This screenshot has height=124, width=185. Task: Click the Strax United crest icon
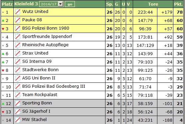[x=18, y=54]
